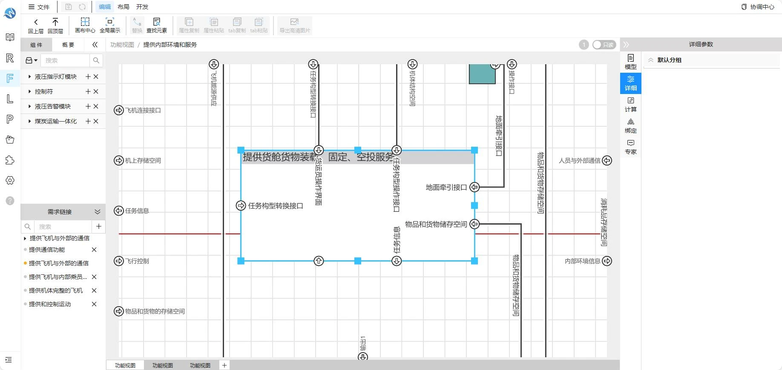Click the 全局展示 fit-all icon
The height and width of the screenshot is (370, 782).
[110, 26]
